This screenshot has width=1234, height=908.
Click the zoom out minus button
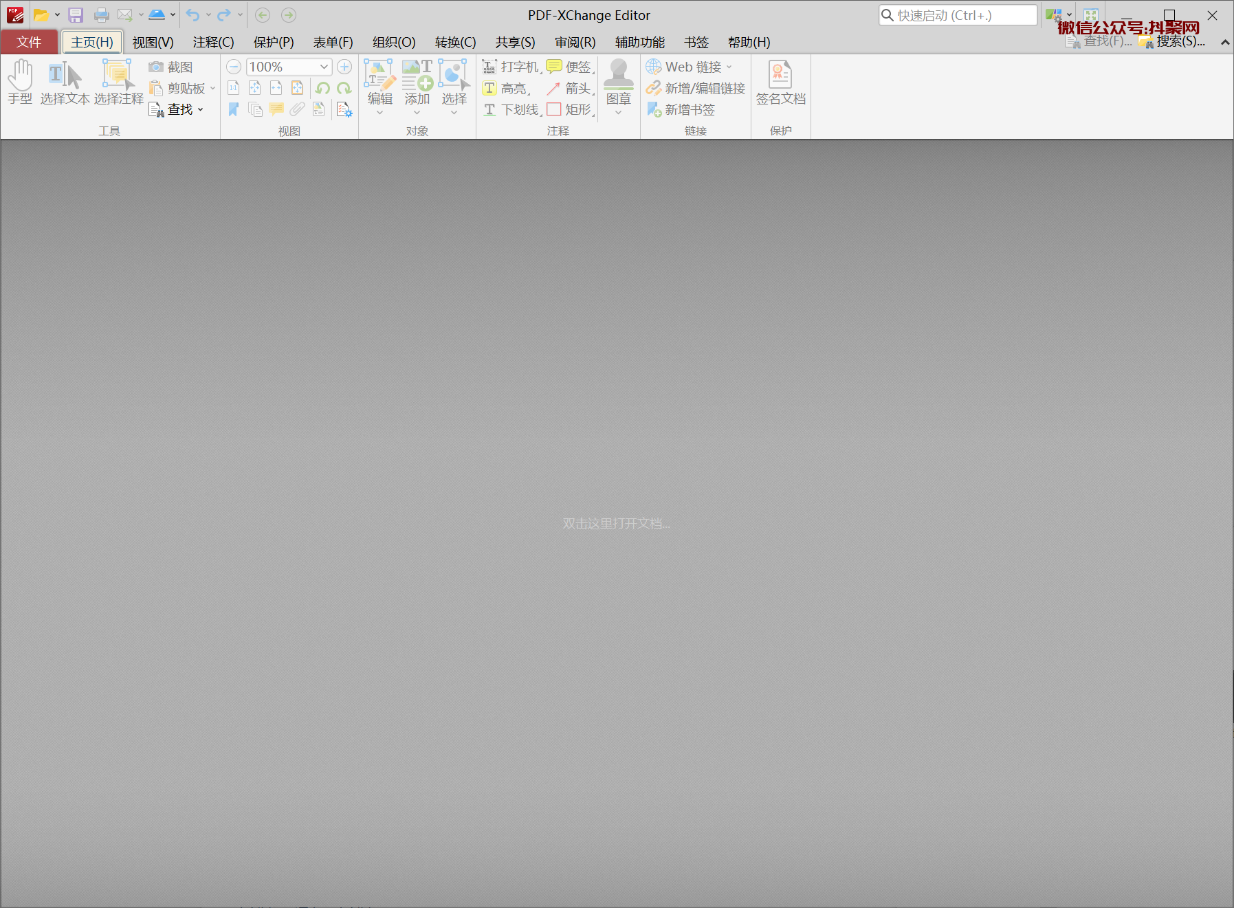coord(234,67)
